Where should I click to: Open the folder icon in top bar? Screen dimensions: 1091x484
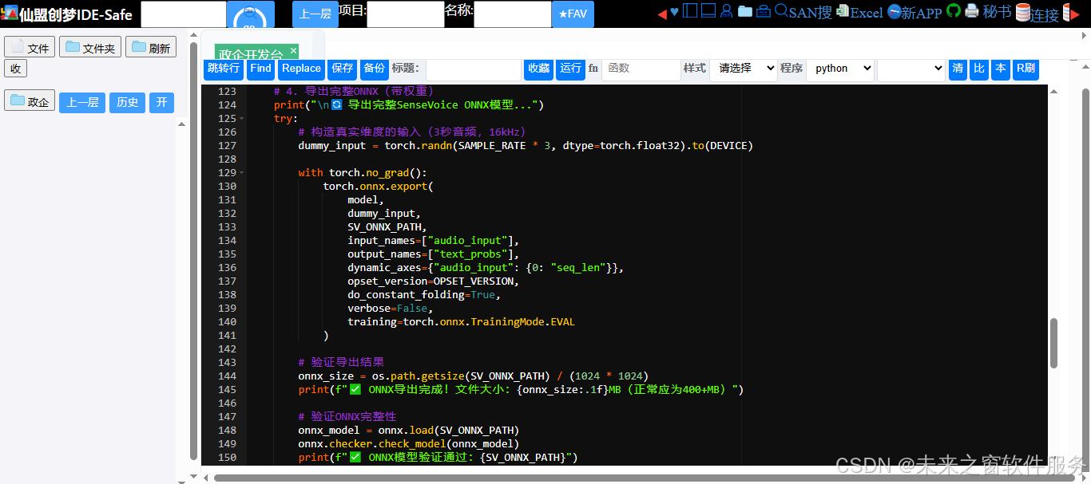pyautogui.click(x=744, y=11)
